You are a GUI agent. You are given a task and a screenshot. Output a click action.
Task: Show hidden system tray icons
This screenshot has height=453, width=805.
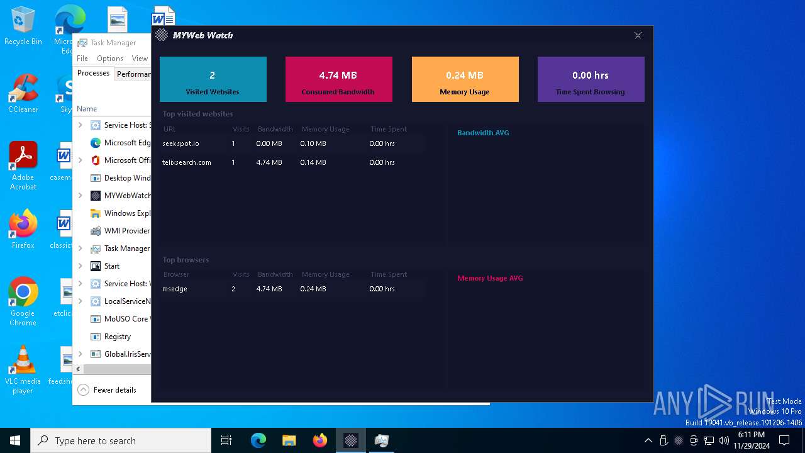pos(648,440)
